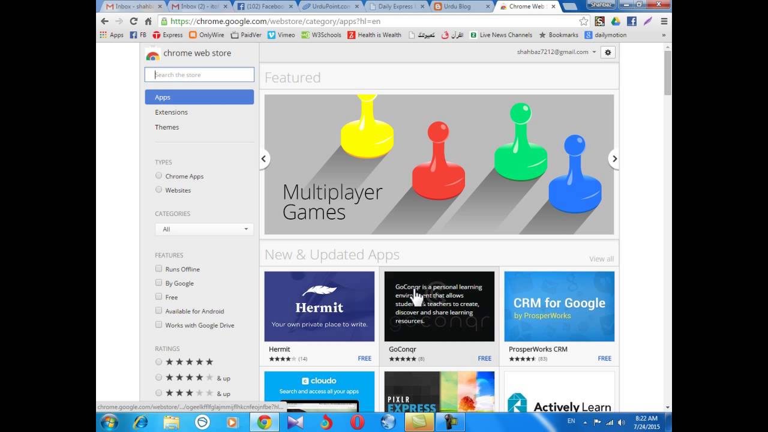Viewport: 768px width, 432px height.
Task: Open the Categories All dropdown
Action: [x=204, y=229]
